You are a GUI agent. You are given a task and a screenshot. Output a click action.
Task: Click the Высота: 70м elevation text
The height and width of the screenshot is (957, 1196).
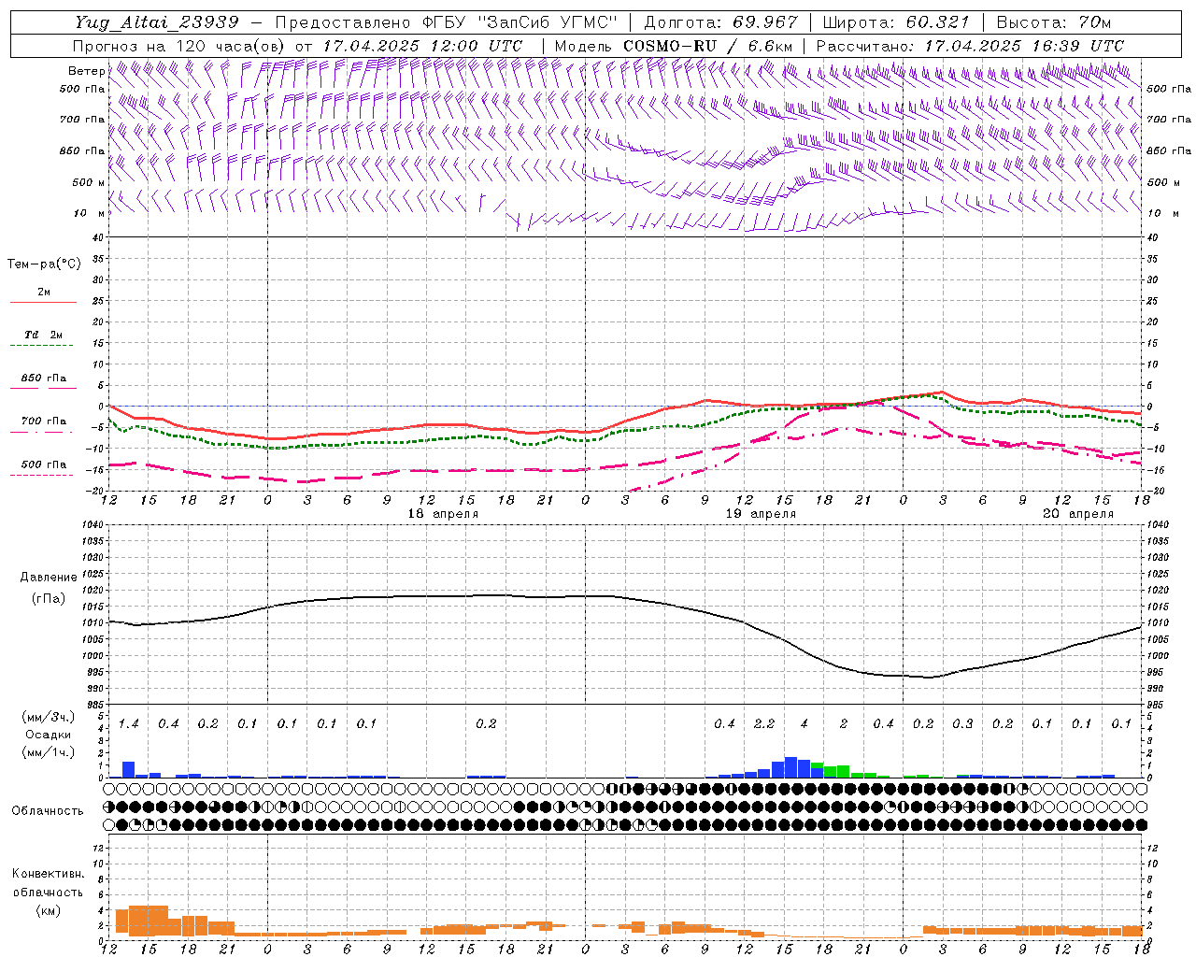(x=1054, y=22)
